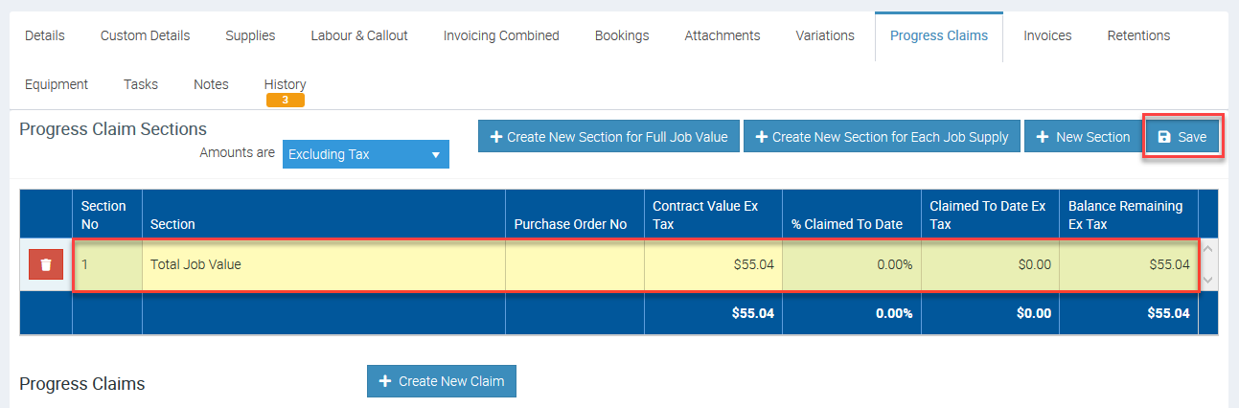Click New Section button
The image size is (1239, 408).
click(x=1082, y=137)
